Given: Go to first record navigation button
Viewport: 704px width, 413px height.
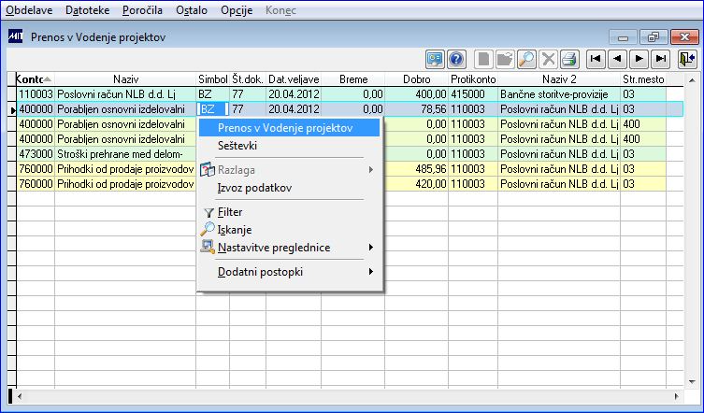Looking at the screenshot, I should coord(596,59).
